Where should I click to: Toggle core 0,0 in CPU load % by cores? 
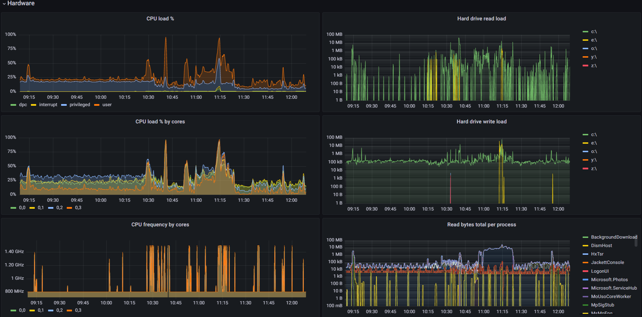click(x=22, y=208)
